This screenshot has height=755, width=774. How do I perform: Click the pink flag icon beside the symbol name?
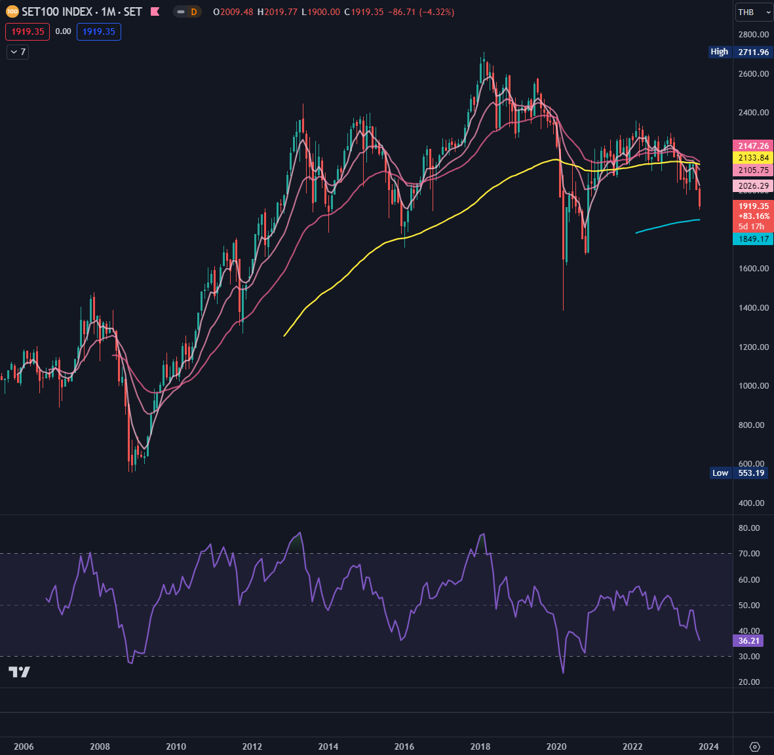pyautogui.click(x=155, y=12)
